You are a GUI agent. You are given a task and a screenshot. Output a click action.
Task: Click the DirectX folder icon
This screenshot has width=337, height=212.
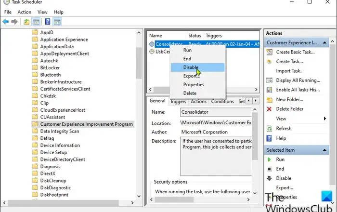35,173
